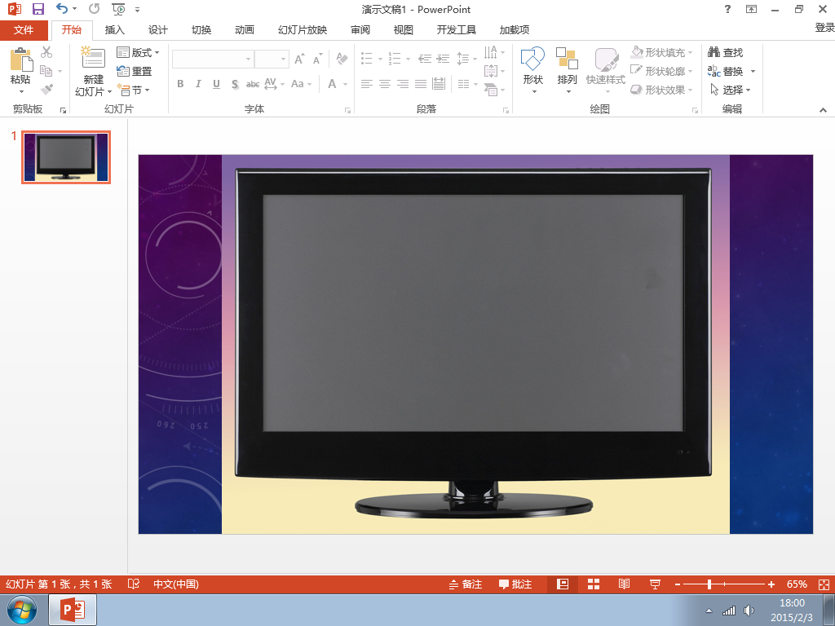Click language 中文(中国) in status bar

point(176,584)
